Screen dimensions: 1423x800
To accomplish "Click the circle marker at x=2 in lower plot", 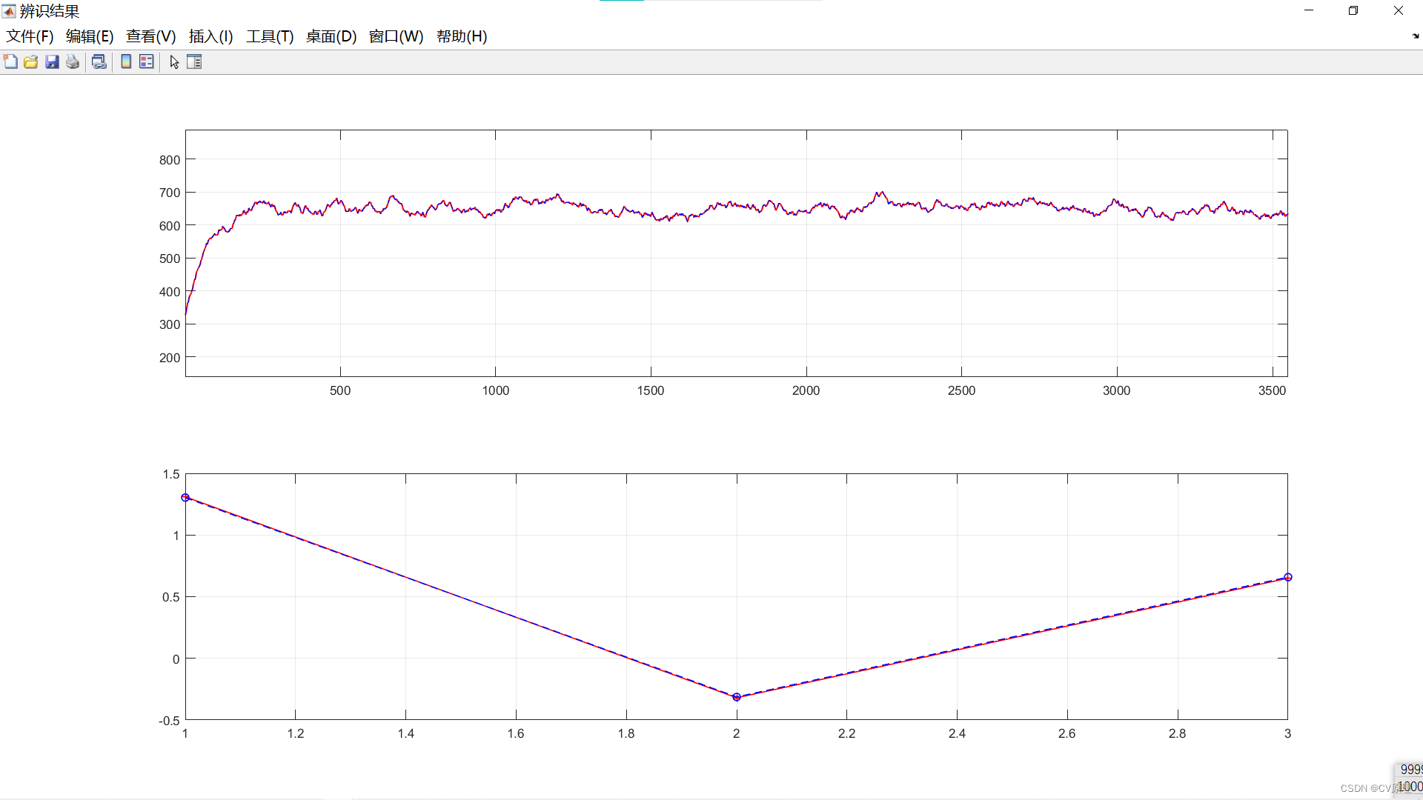I will click(x=736, y=697).
